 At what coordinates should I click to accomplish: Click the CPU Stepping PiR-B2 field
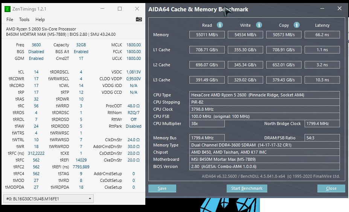click(x=265, y=102)
